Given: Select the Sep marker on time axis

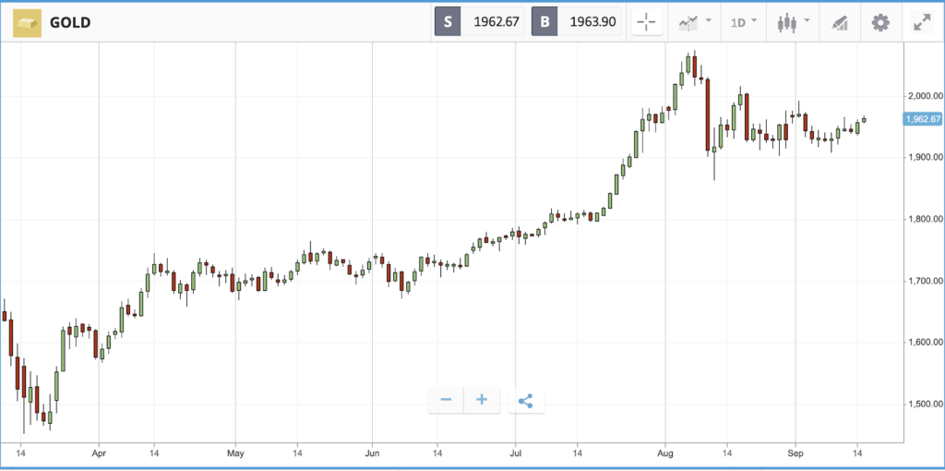Looking at the screenshot, I should [796, 451].
